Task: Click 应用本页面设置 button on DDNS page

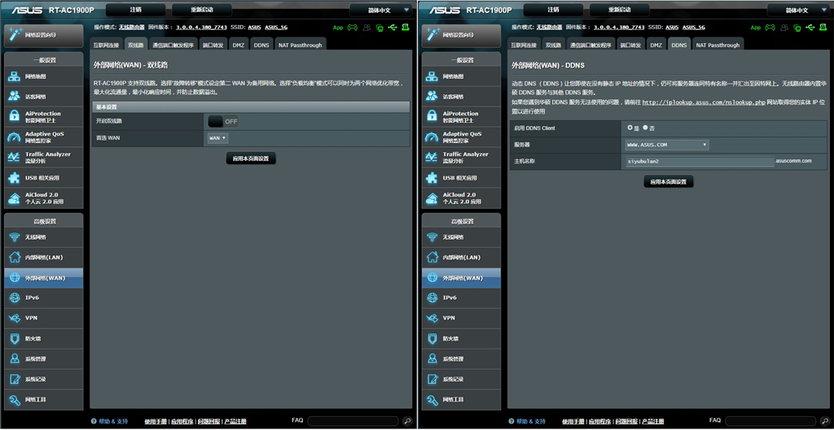Action: pos(669,181)
